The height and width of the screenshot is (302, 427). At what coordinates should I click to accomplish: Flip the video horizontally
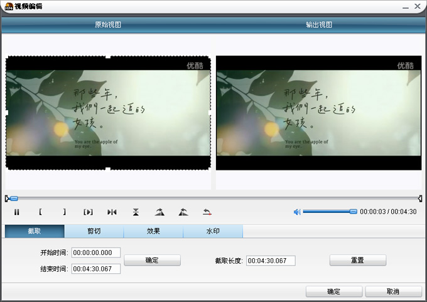pos(112,212)
